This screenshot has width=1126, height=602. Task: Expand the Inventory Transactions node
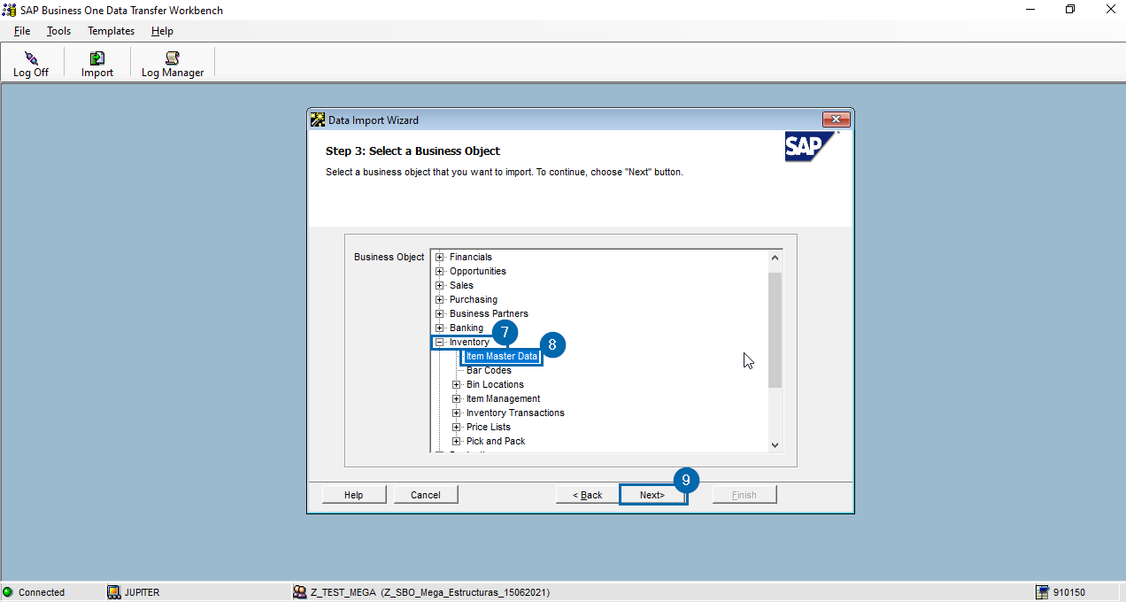point(457,413)
